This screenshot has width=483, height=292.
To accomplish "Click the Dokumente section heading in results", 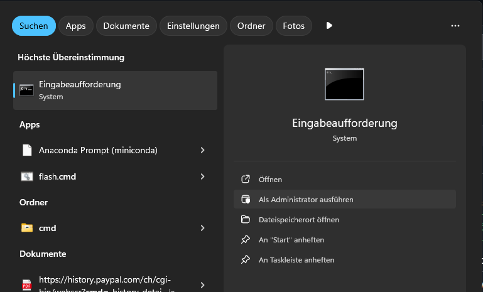I will tap(43, 254).
